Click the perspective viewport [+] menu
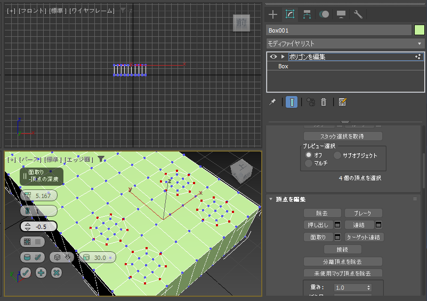Screen dimensions: 427x301 [12, 160]
